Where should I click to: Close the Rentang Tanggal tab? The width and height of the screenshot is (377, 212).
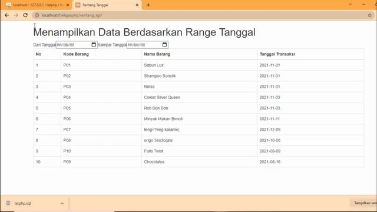(x=137, y=5)
